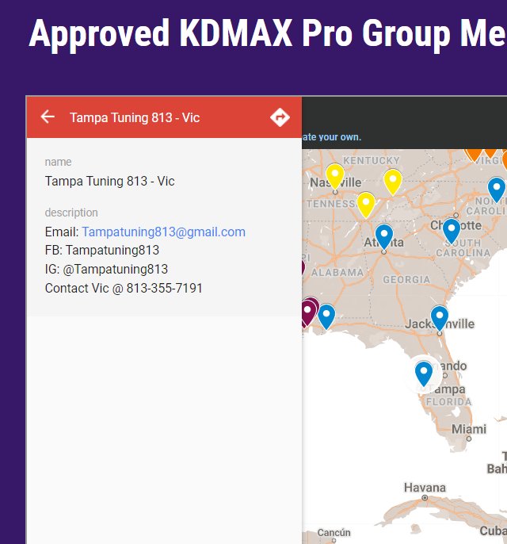Click the yellow pin next to TENNESSEE label

366,205
